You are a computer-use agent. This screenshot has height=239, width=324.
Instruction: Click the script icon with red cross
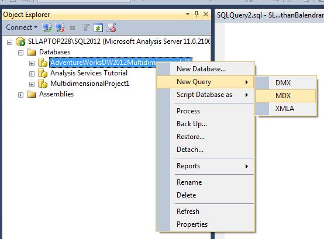[111, 27]
